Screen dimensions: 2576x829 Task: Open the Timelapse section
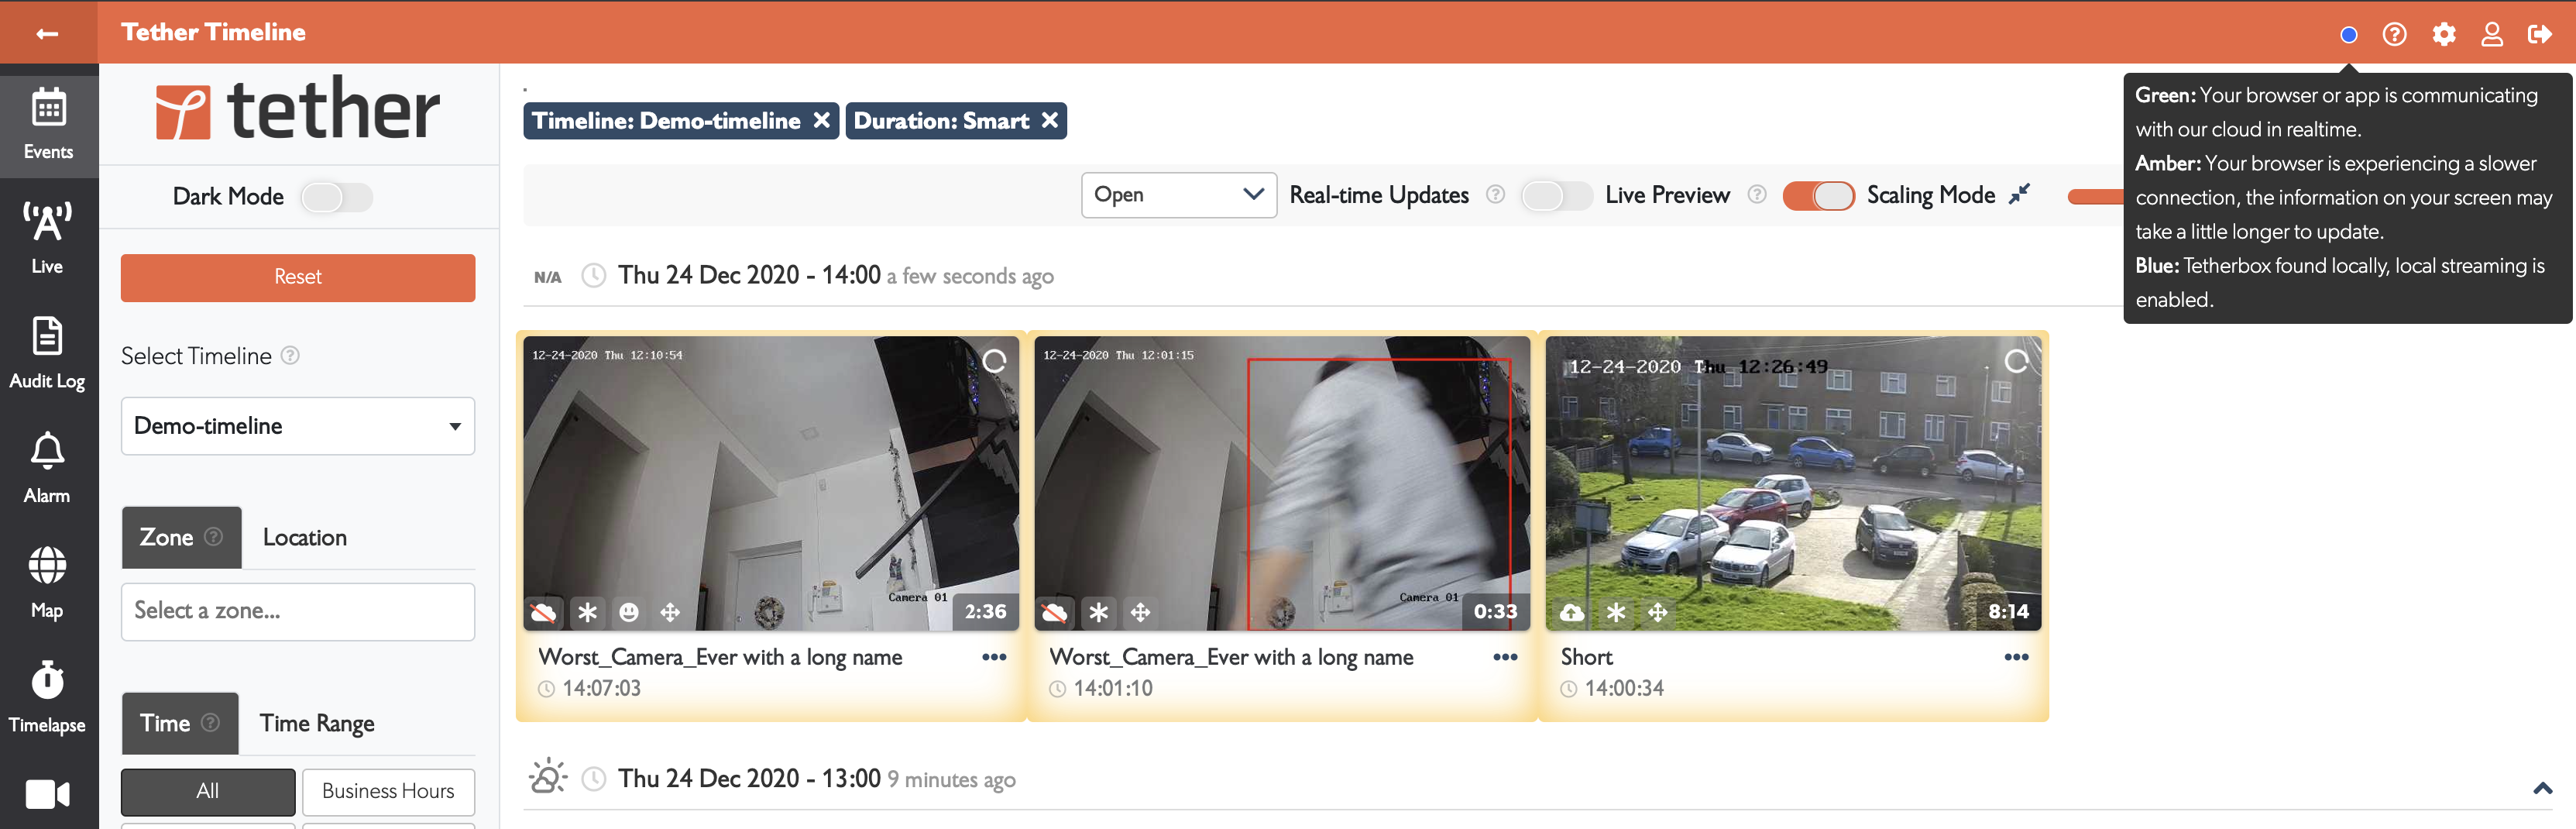coord(47,696)
